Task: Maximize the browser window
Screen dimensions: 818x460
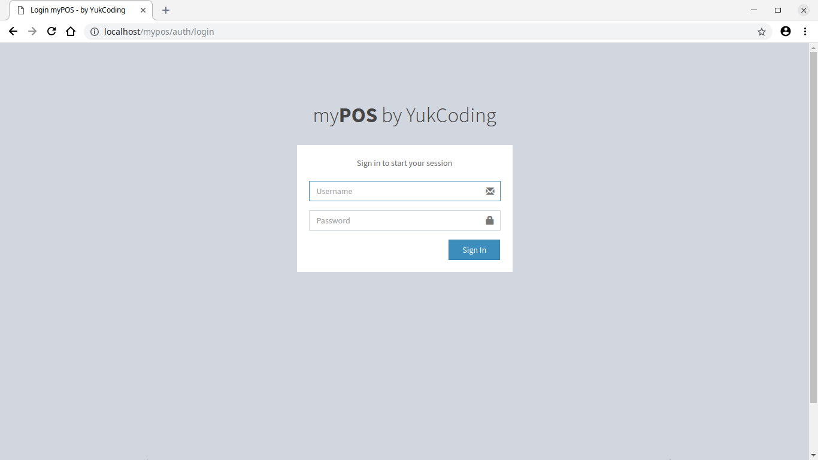Action: point(778,10)
